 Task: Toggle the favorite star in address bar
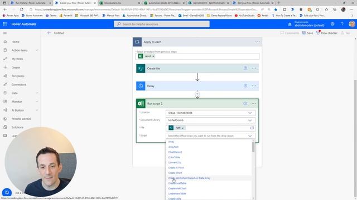[276, 9]
